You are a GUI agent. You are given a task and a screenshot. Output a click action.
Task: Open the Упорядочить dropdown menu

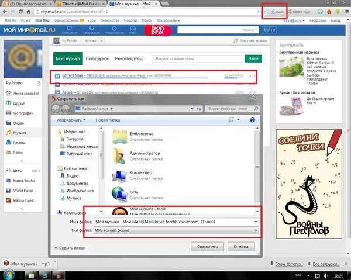click(71, 120)
